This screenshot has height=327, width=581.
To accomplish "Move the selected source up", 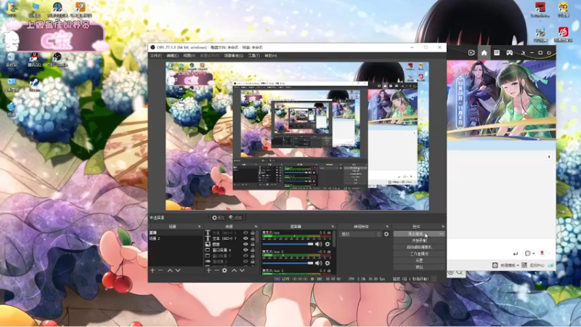I will tap(234, 270).
